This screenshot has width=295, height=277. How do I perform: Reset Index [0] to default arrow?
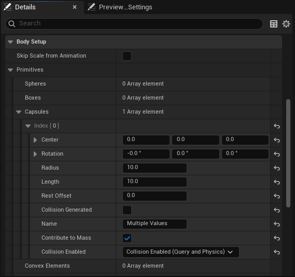(277, 126)
